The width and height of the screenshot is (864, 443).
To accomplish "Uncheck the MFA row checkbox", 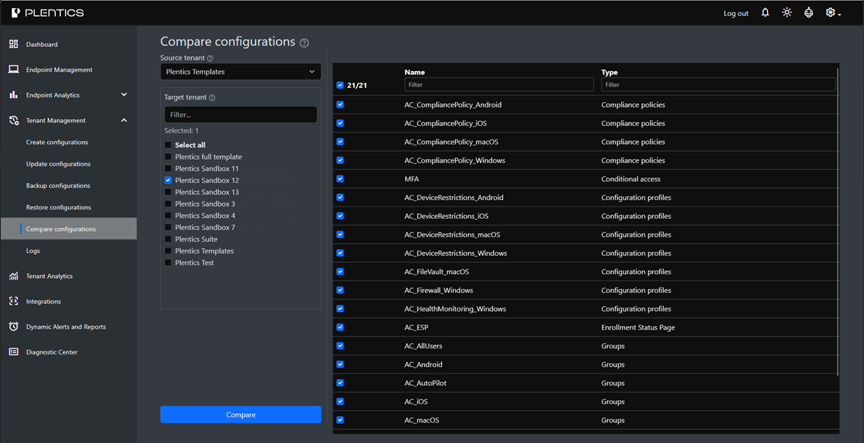I will point(340,179).
